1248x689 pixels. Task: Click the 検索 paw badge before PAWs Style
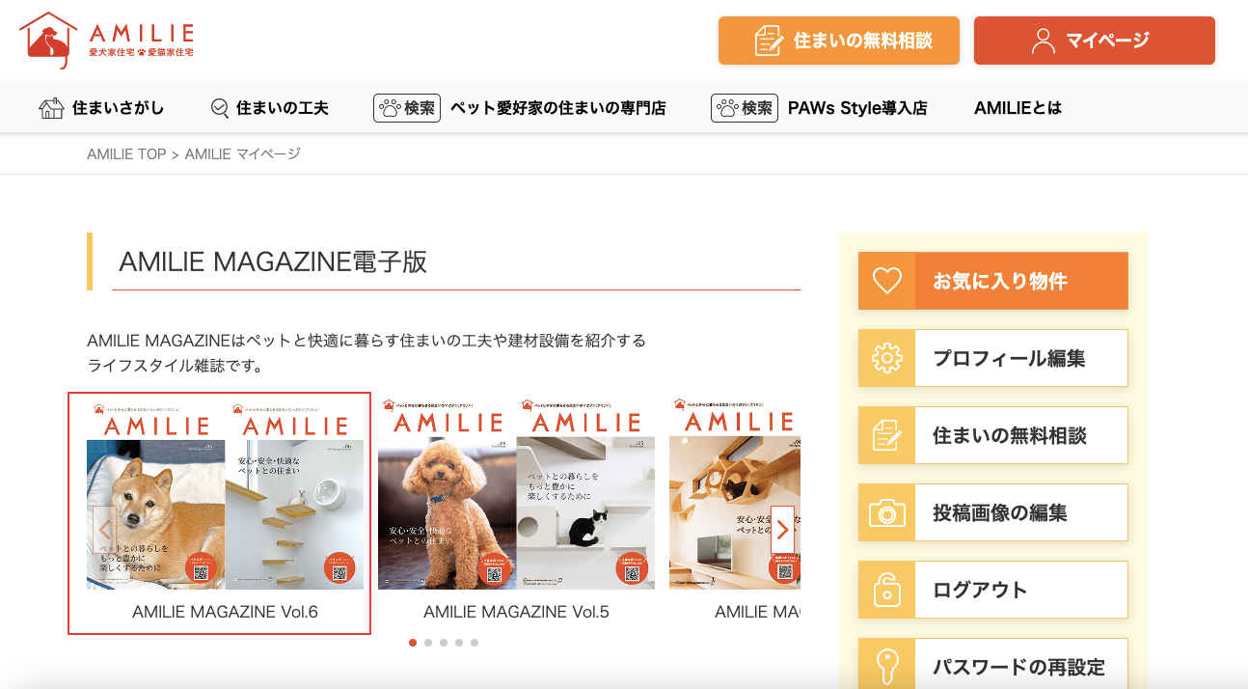pyautogui.click(x=745, y=108)
